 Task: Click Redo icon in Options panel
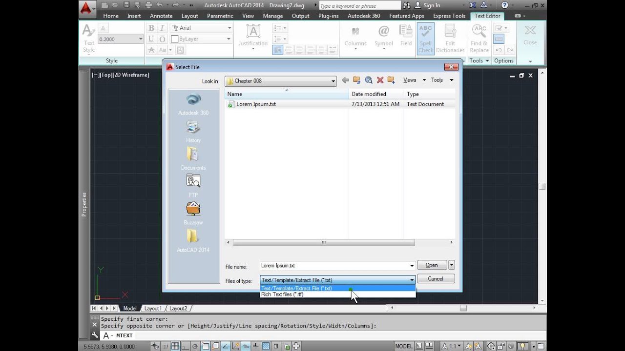tap(510, 50)
